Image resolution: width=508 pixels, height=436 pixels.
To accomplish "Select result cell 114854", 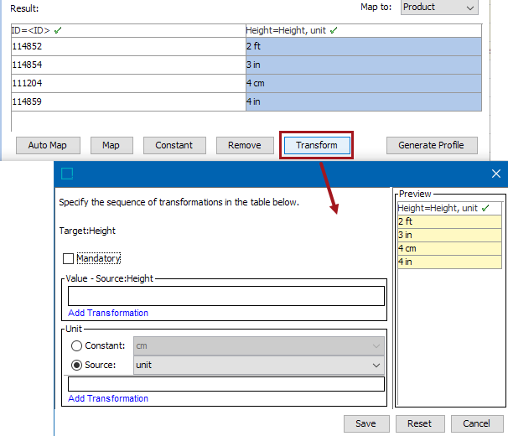I will click(x=128, y=65).
